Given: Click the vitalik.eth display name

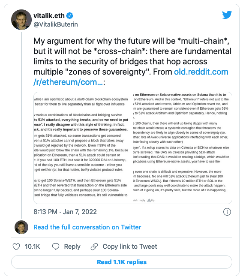Looking at the screenshot, I should pyautogui.click(x=49, y=16).
